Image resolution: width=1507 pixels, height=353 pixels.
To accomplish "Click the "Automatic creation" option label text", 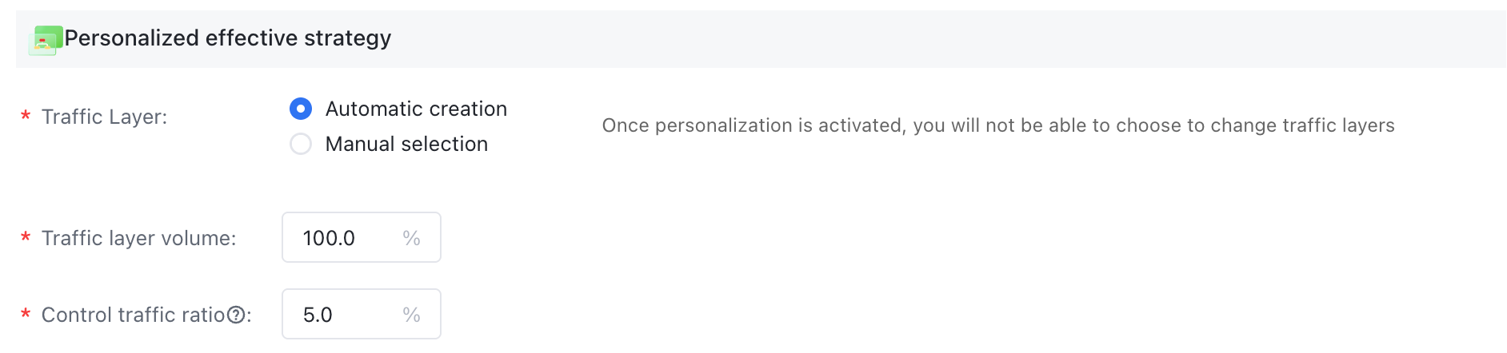I will click(416, 109).
